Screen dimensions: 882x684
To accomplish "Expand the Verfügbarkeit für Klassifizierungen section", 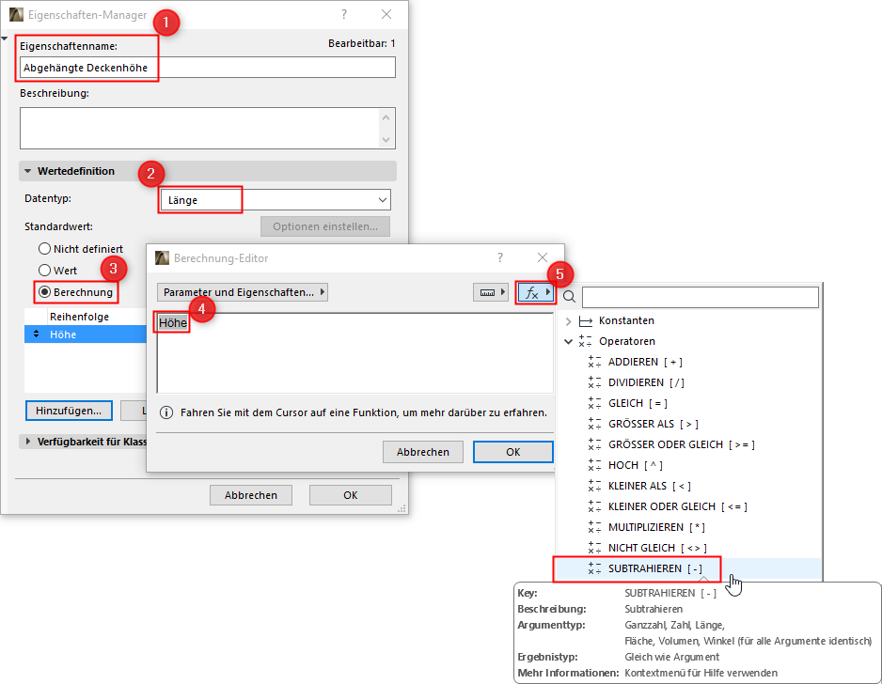I will click(27, 442).
